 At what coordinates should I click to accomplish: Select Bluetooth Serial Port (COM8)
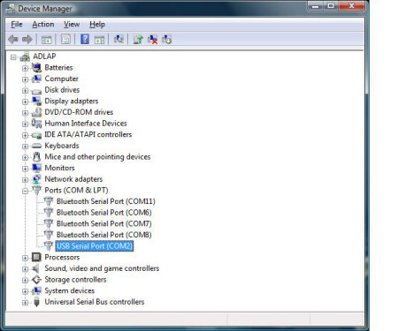point(104,235)
